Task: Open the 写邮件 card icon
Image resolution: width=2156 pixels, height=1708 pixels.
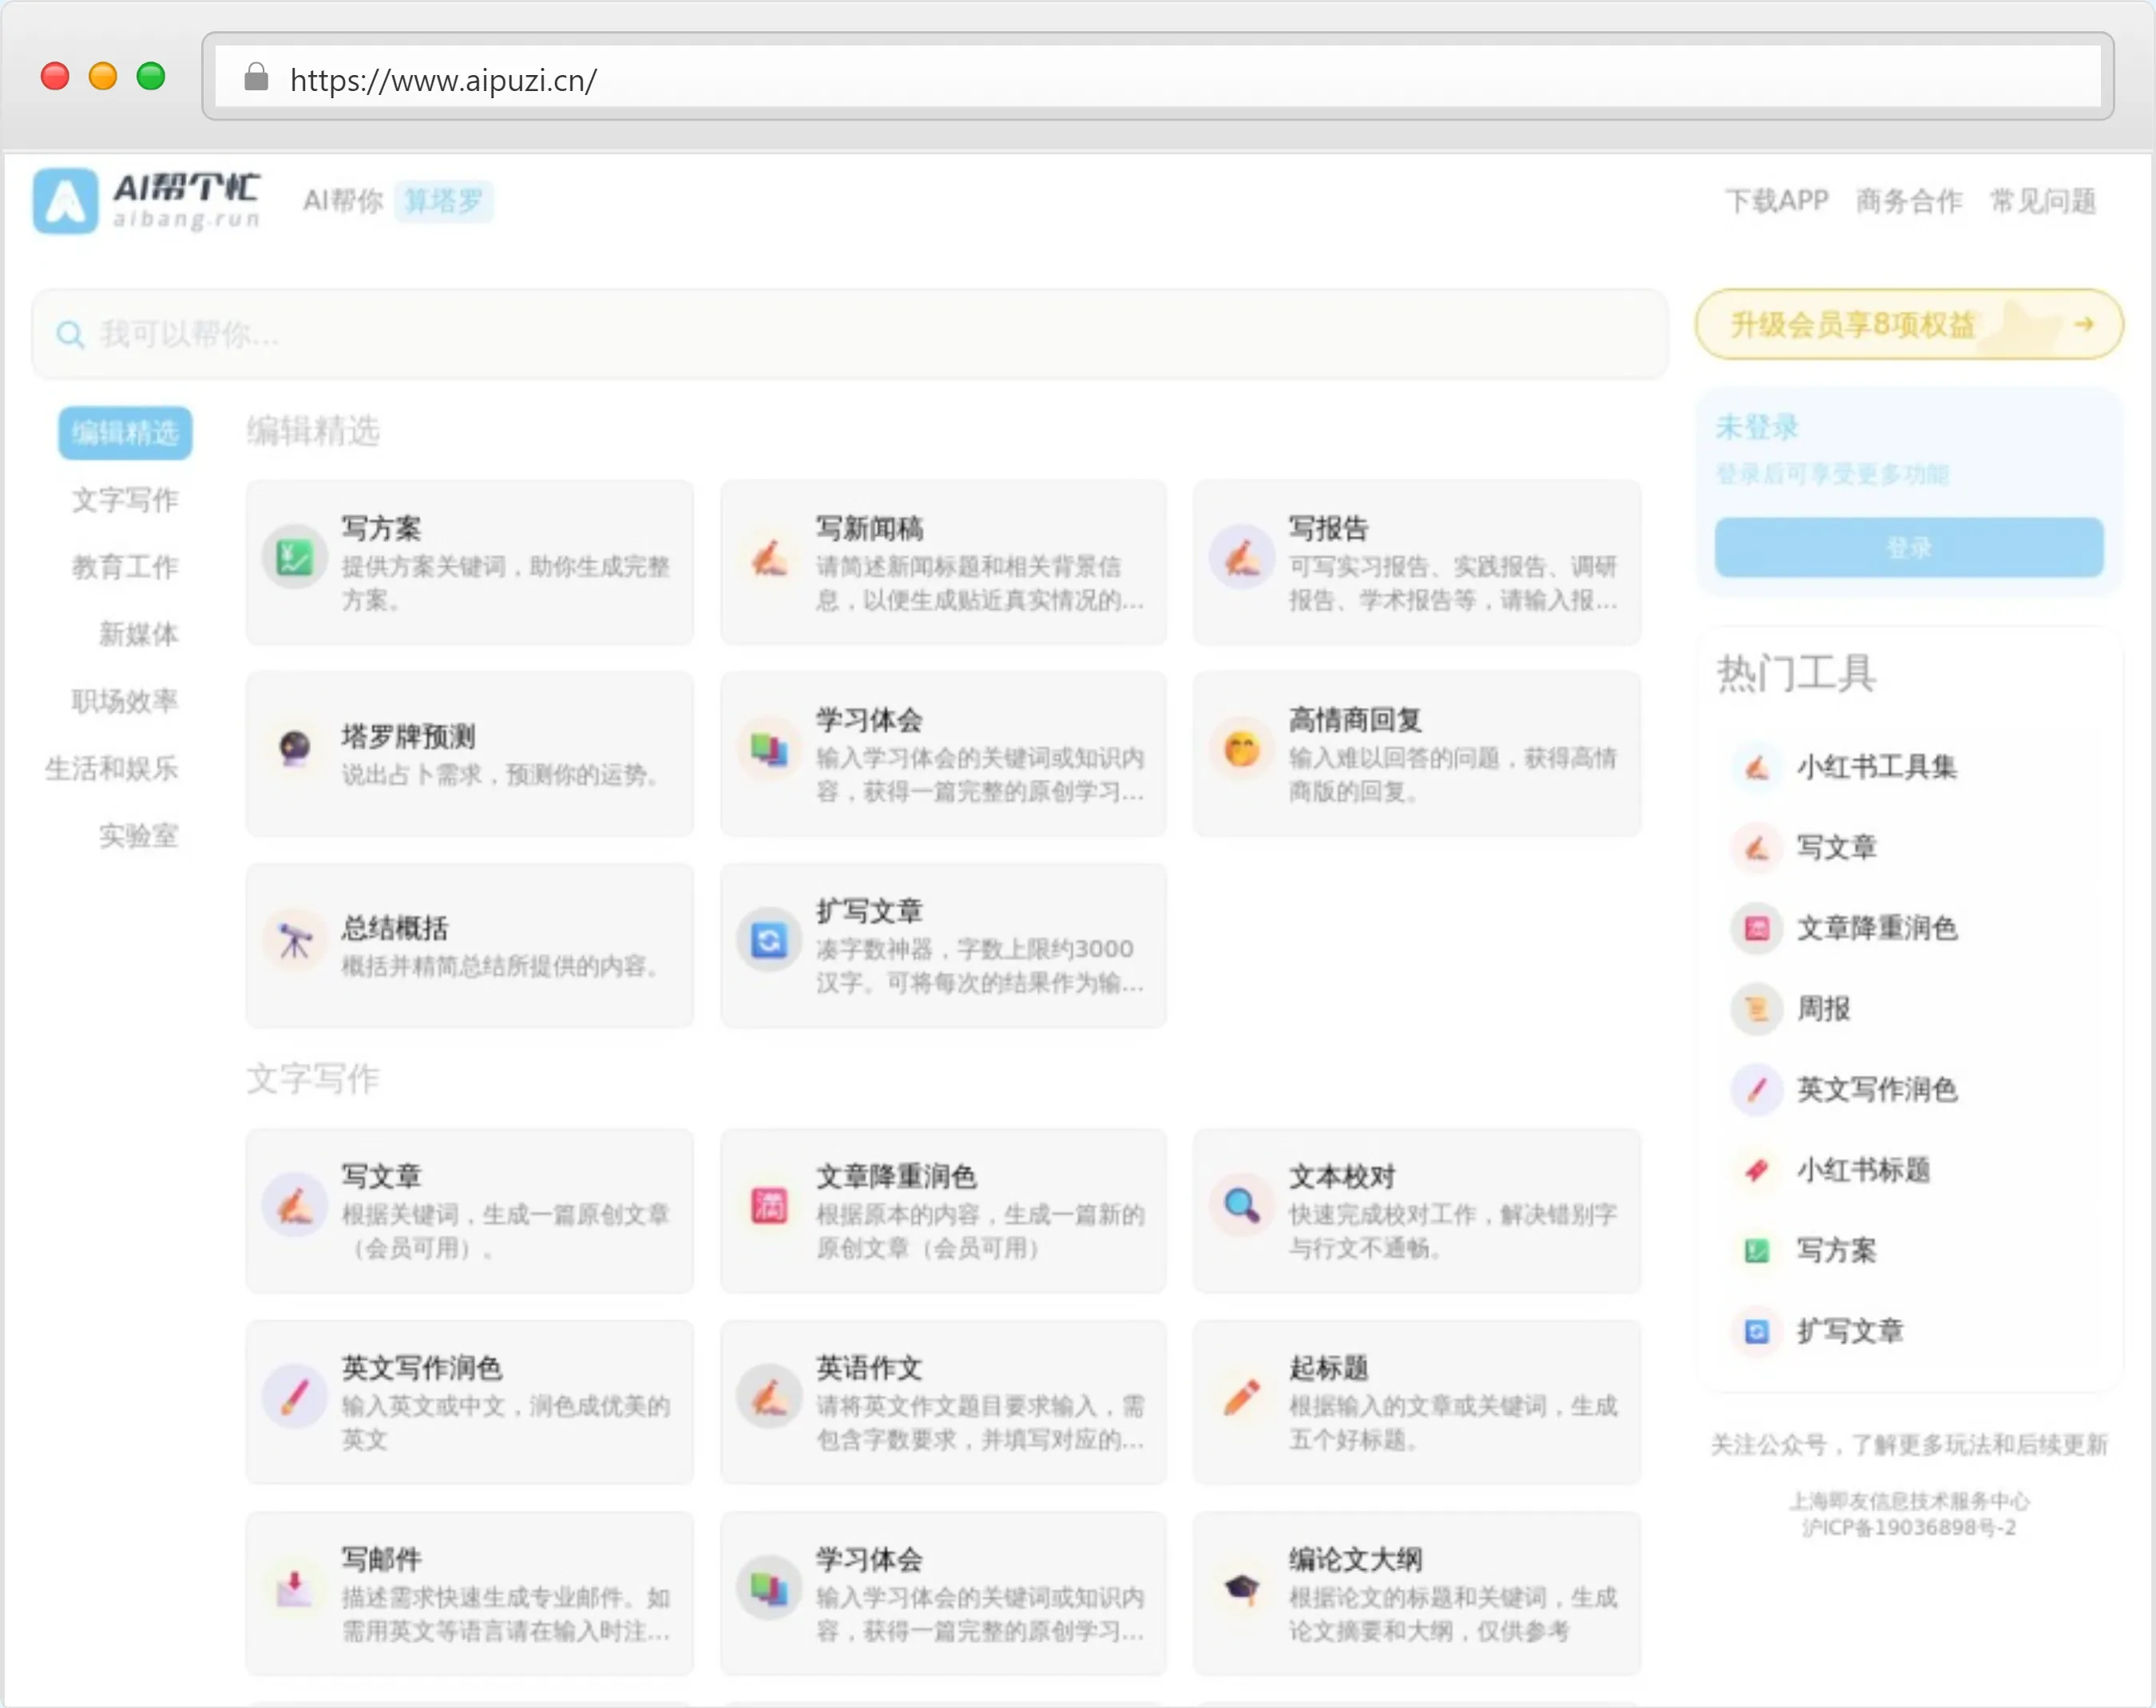Action: (x=294, y=1588)
